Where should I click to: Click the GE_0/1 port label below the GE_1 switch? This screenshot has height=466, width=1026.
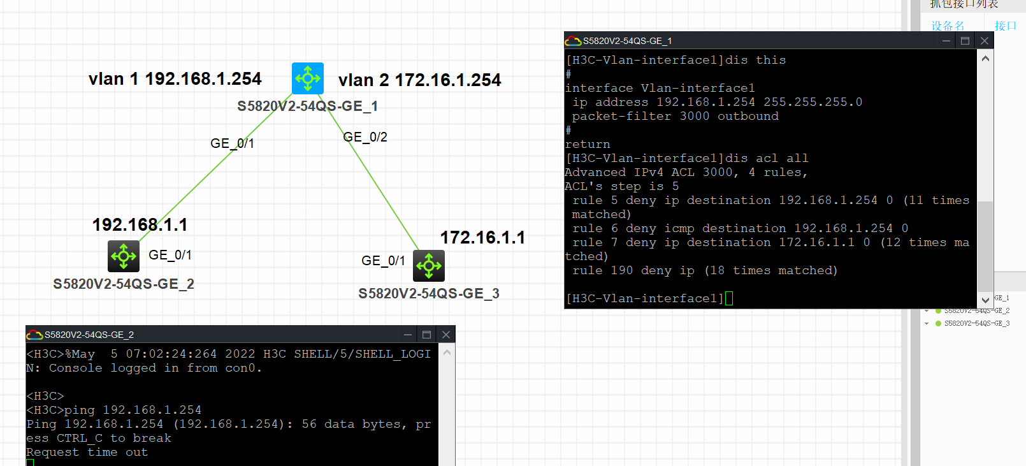click(233, 144)
